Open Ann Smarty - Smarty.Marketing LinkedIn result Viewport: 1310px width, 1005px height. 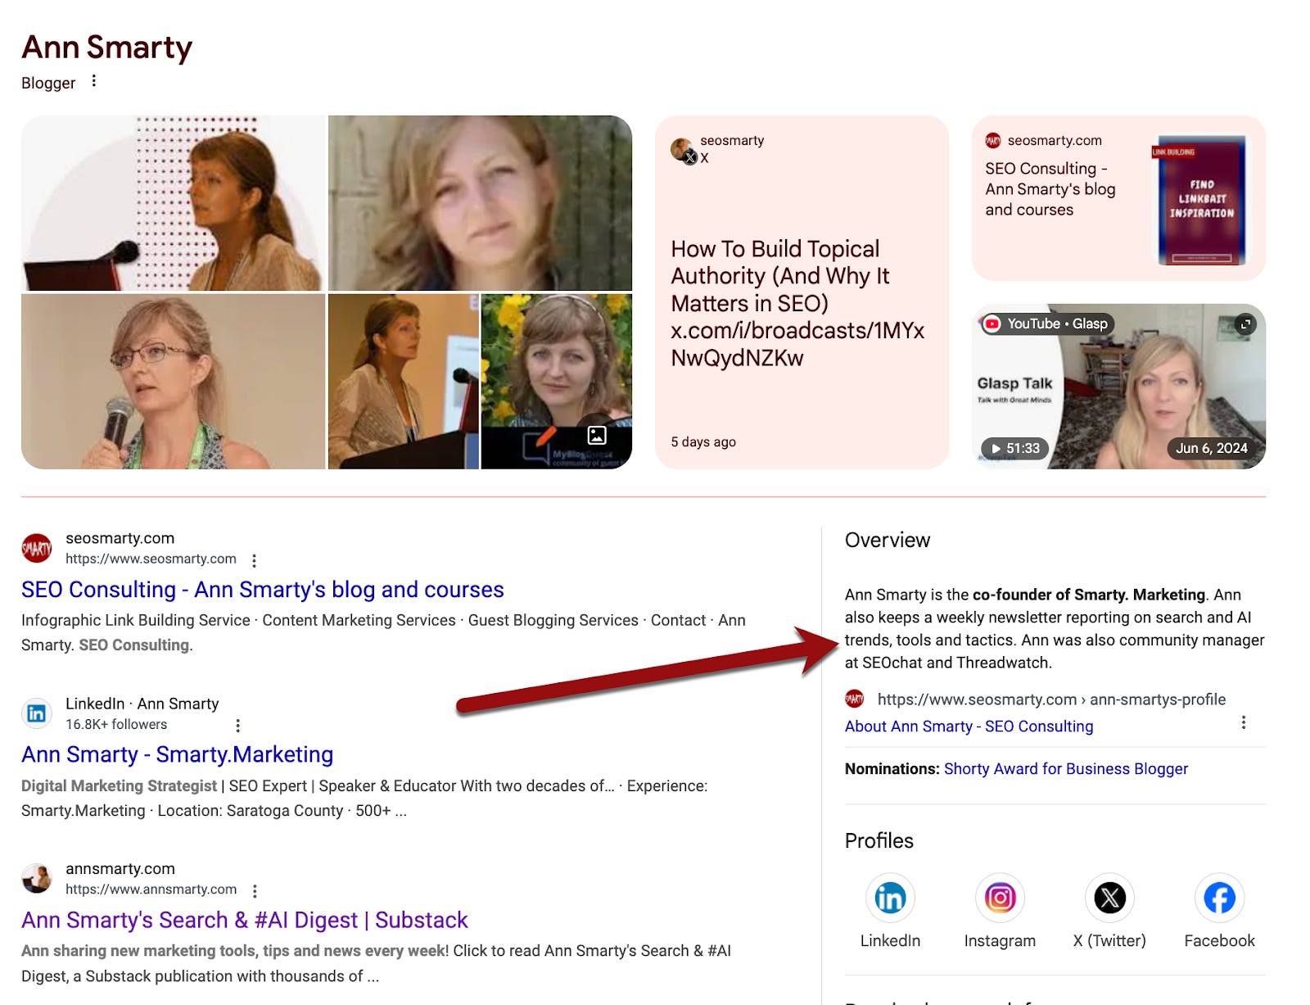(178, 754)
